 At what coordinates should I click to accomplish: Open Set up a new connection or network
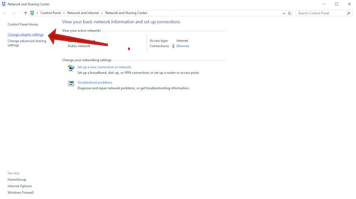(x=104, y=67)
